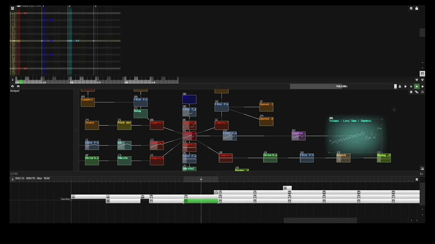Screen dimensions: 435x244
Task: Select the Shaker module
Action: pyautogui.click(x=92, y=125)
